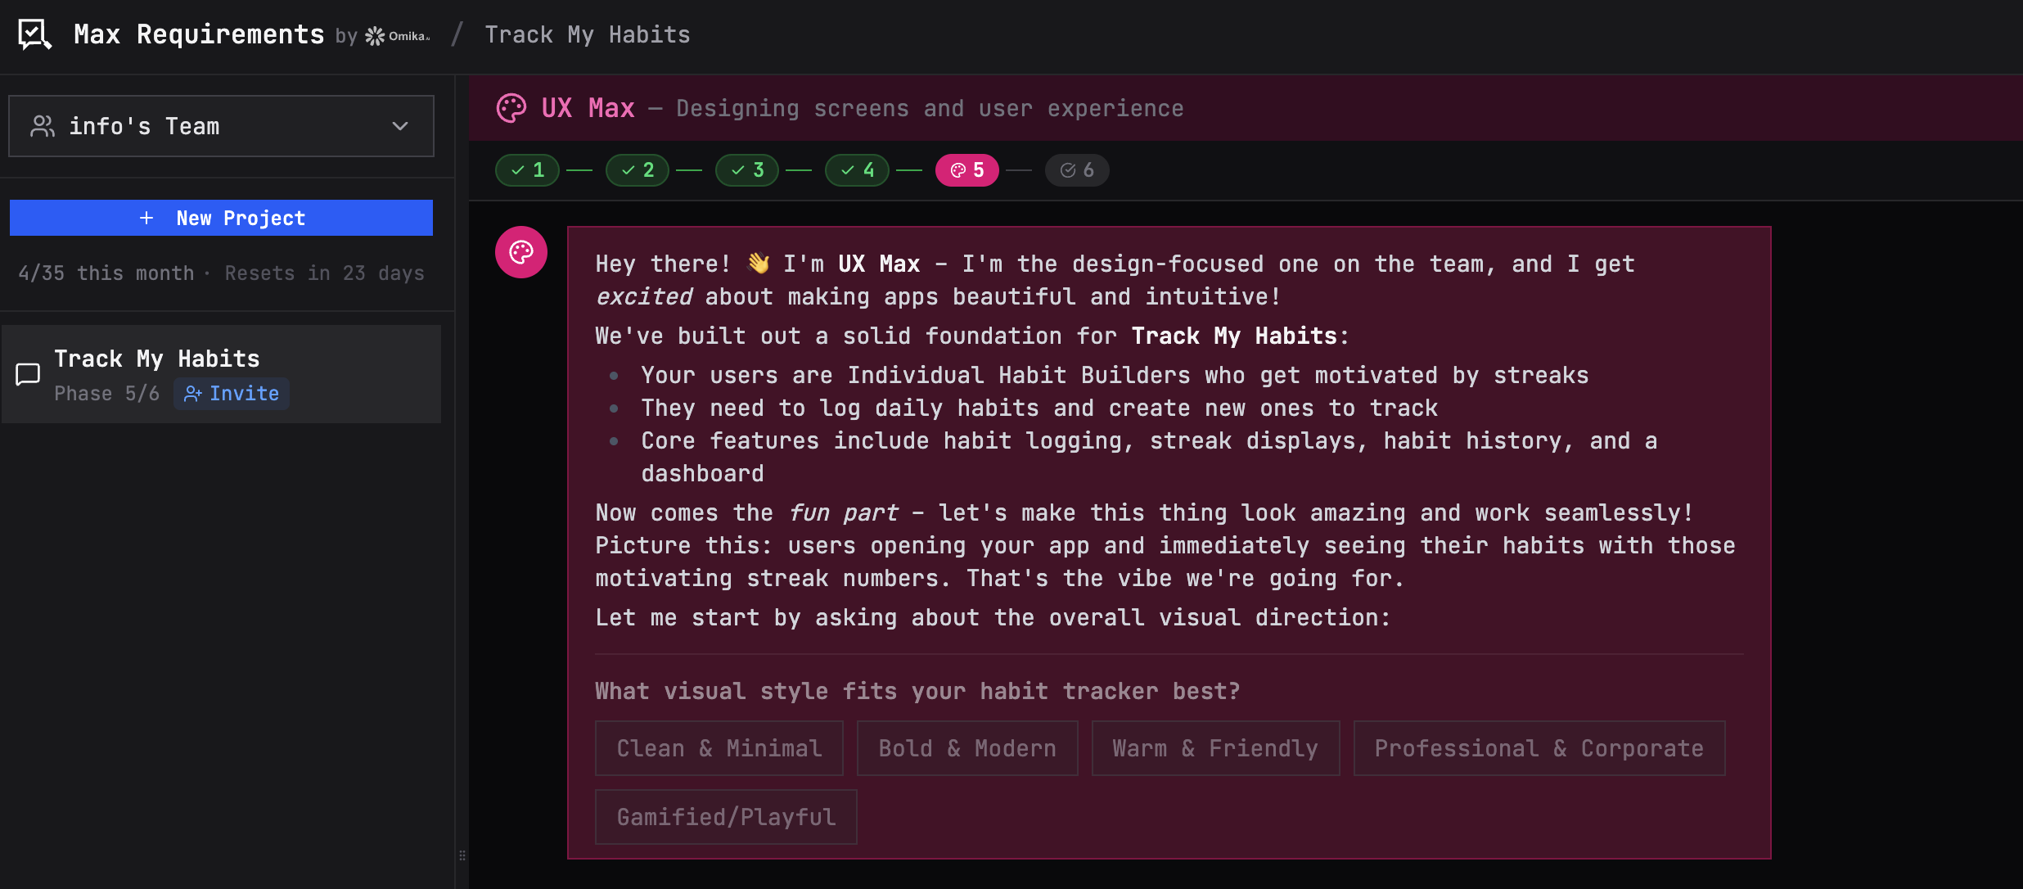Click the team people icon in selector
Screen dimensions: 2023x889
point(43,126)
